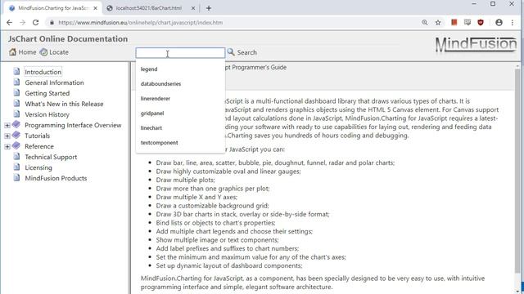
Task: Open What's New in this Release
Action: [x=64, y=104]
